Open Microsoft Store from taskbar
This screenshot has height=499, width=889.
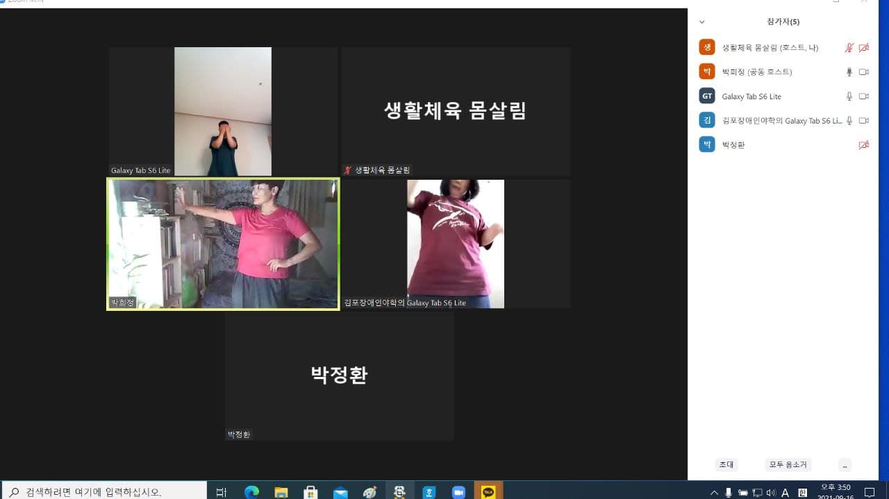pos(310,492)
